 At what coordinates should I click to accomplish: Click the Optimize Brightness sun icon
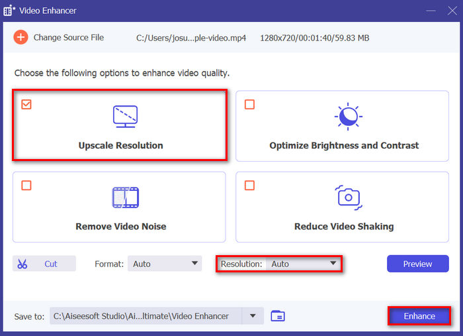[349, 117]
